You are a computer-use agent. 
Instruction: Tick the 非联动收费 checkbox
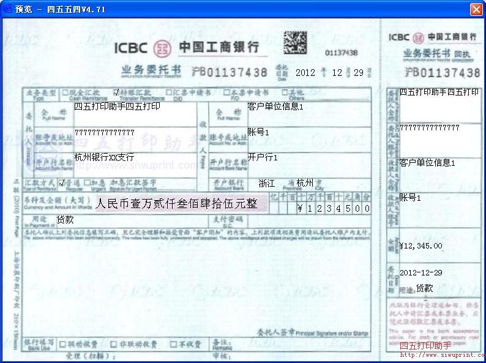[114, 344]
